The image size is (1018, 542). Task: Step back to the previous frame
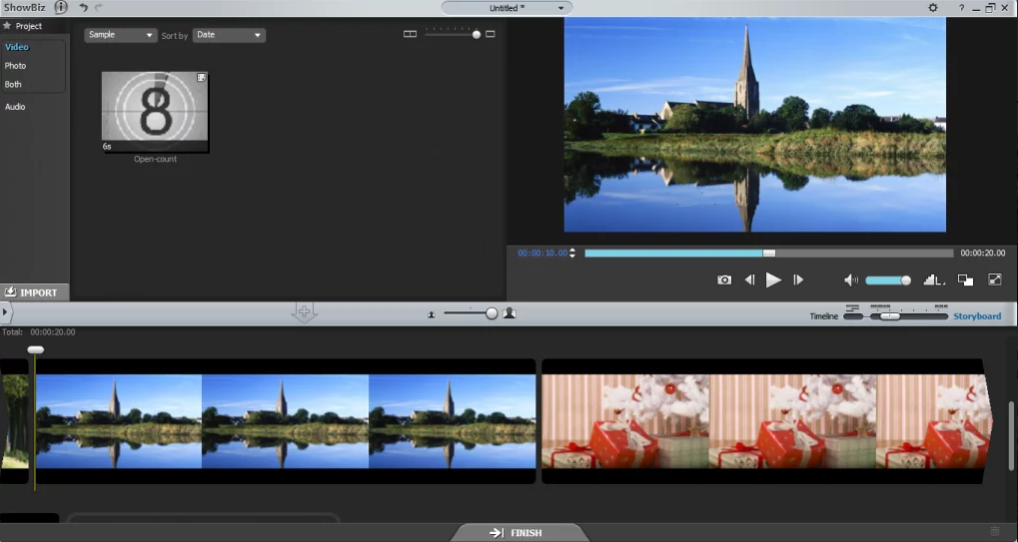pos(749,280)
